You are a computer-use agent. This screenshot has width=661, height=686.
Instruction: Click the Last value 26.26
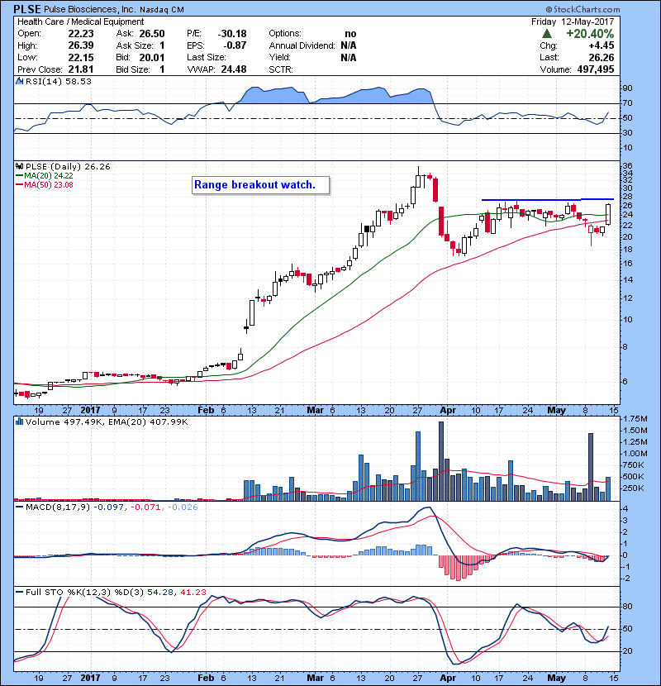(601, 57)
